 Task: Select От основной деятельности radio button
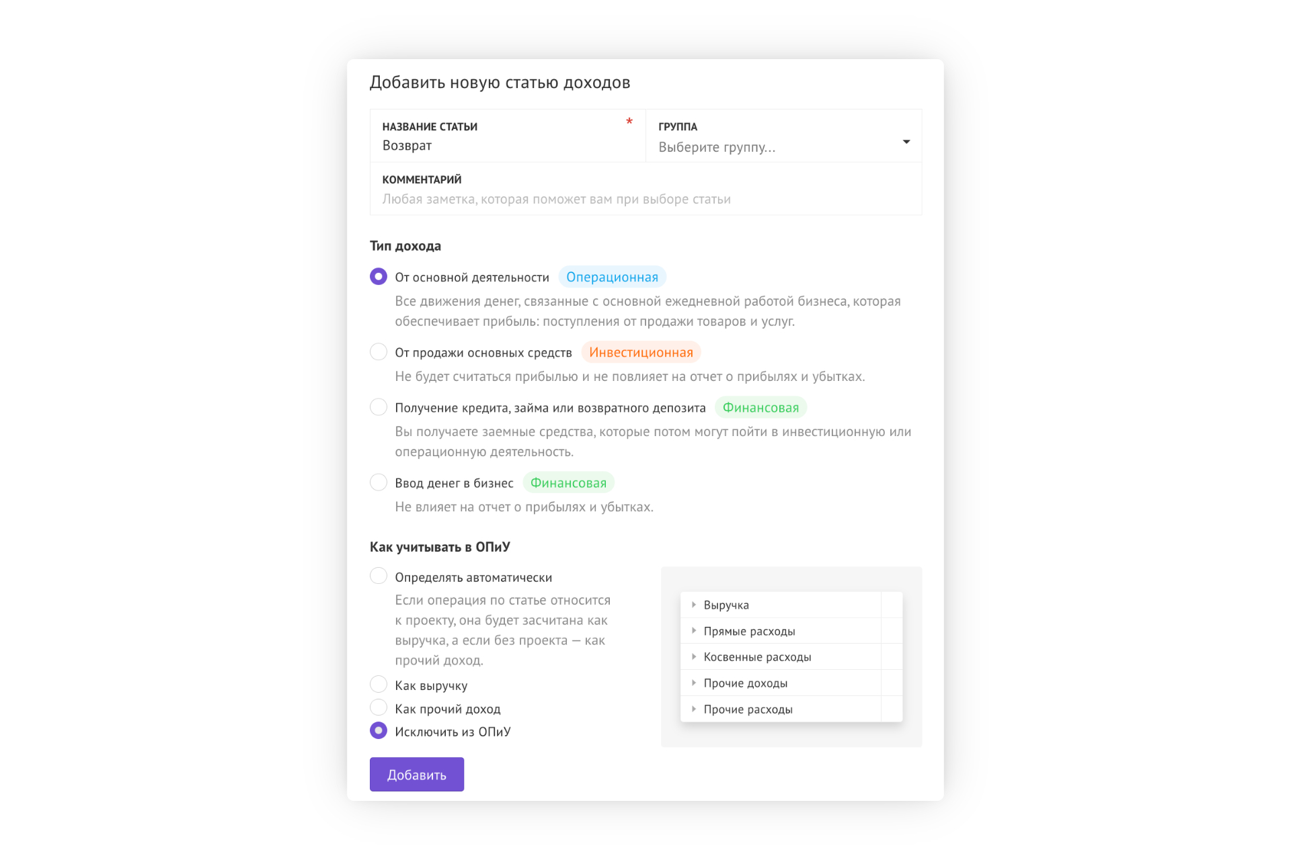click(x=379, y=277)
